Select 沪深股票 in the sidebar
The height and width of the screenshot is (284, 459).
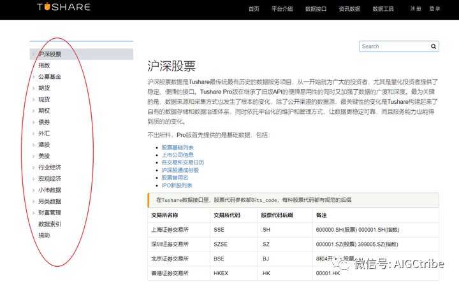50,54
